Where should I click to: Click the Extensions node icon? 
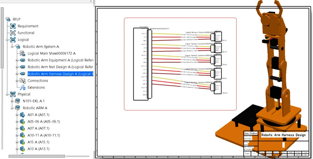22,87
